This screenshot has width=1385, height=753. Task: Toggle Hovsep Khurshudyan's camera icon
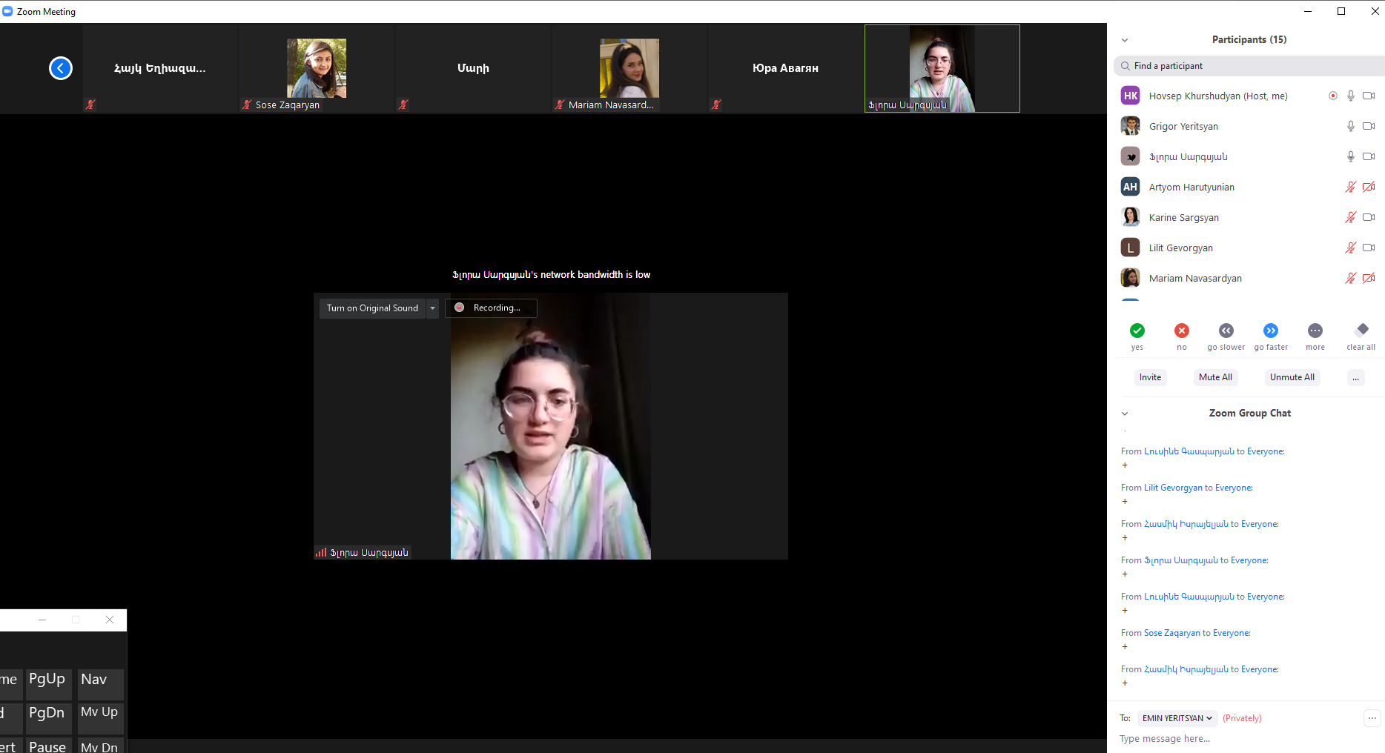click(1369, 96)
